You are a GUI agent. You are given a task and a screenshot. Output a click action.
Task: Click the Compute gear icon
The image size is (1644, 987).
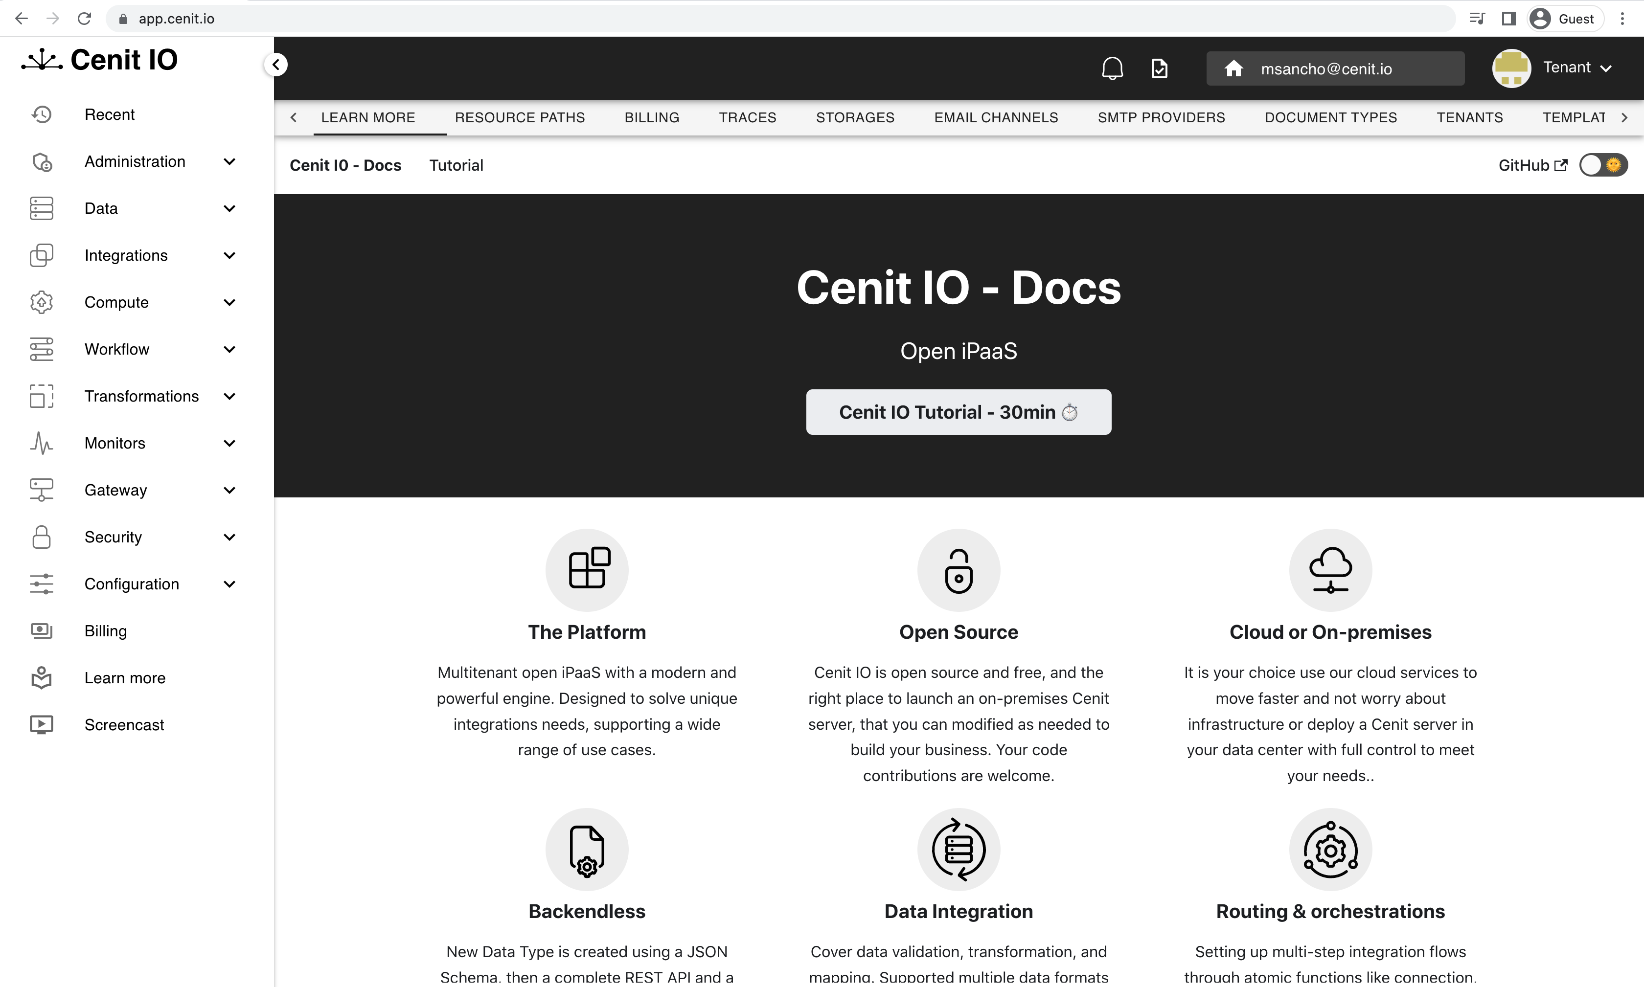[41, 302]
